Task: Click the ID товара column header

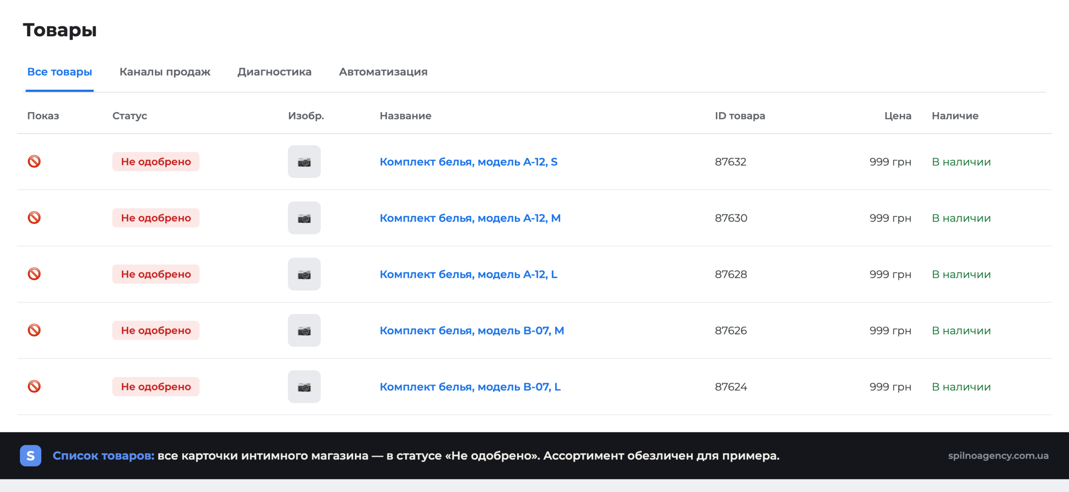Action: coord(740,116)
